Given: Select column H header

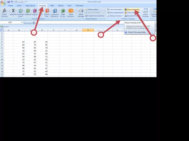Looking at the screenshot, I should click(88, 30).
